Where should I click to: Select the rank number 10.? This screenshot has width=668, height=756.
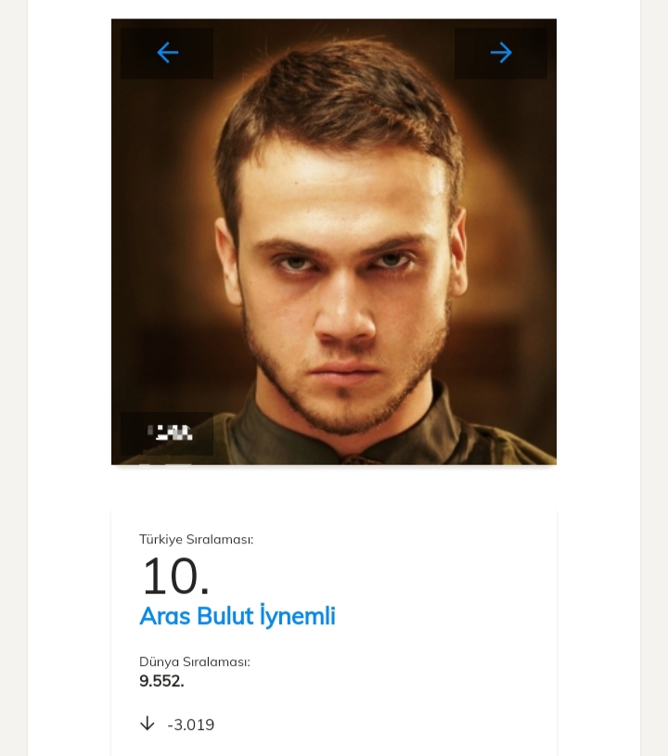[x=174, y=576]
